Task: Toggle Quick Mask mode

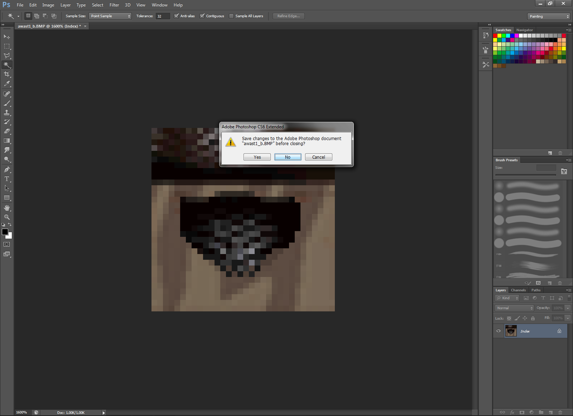Action: [x=7, y=244]
